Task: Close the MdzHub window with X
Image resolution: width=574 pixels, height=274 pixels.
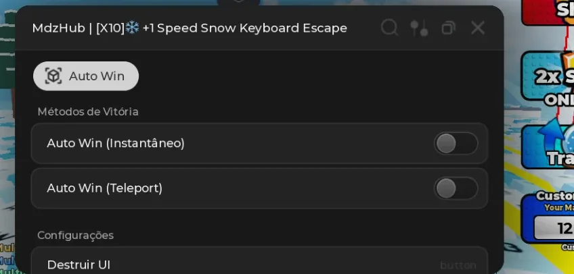Action: tap(478, 28)
